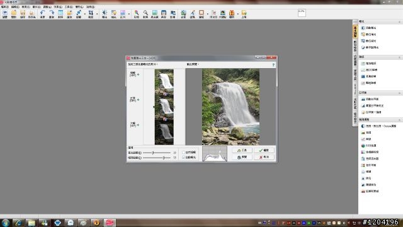Click the lower slider in HDR dialog
The height and width of the screenshot is (227, 403).
(x=157, y=158)
